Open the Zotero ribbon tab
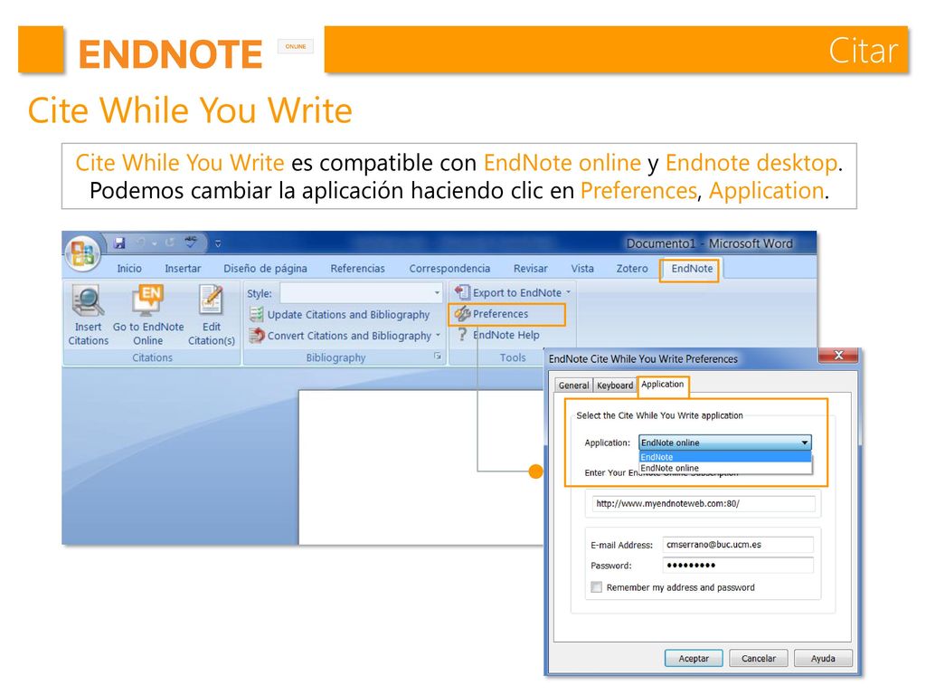The image size is (926, 695). (632, 268)
